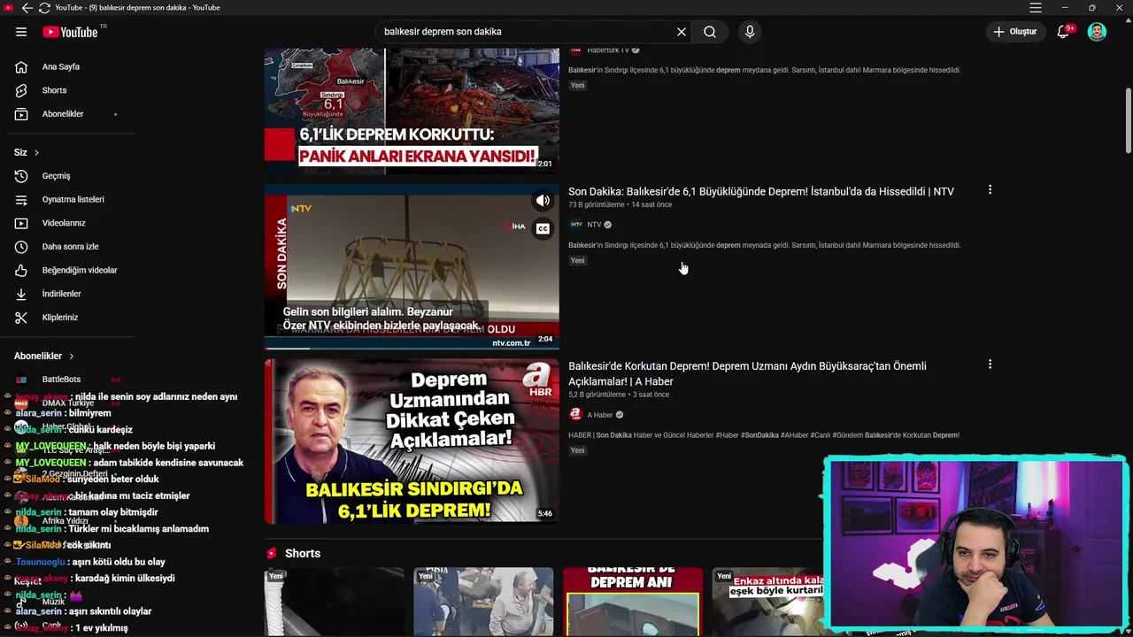Screen dimensions: 1133x637
Task: Open the browser window menu lines
Action: [1036, 8]
